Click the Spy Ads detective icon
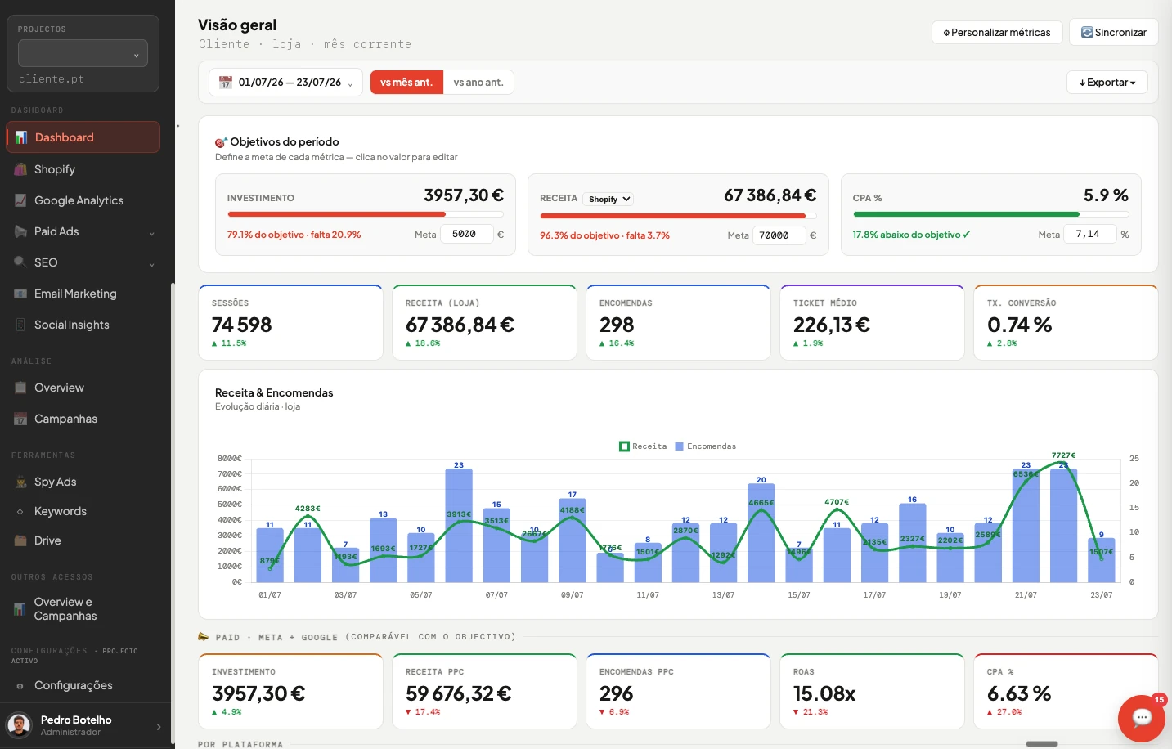 [x=20, y=482]
